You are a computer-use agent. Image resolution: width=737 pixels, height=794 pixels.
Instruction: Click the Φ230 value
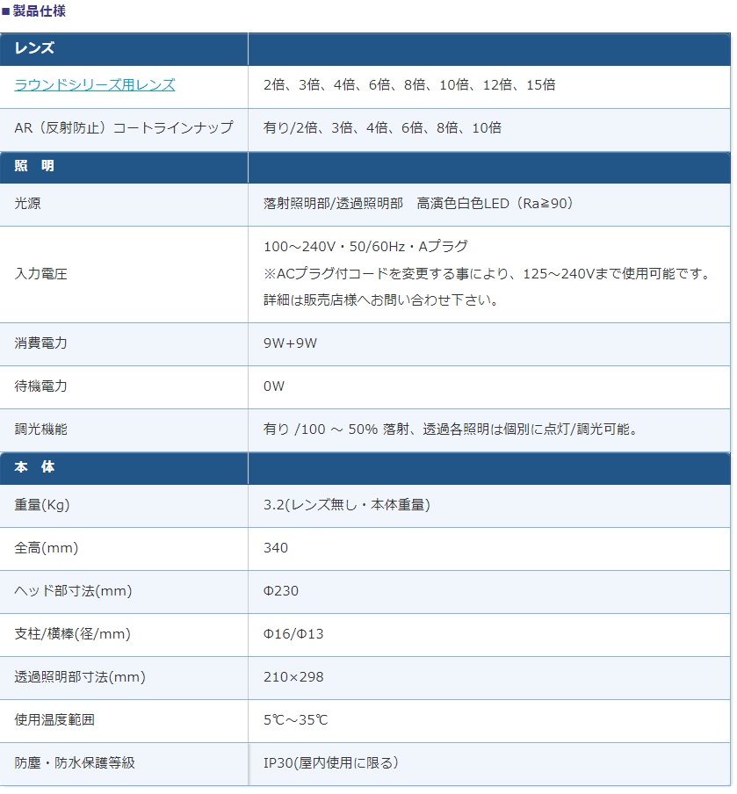click(x=280, y=591)
